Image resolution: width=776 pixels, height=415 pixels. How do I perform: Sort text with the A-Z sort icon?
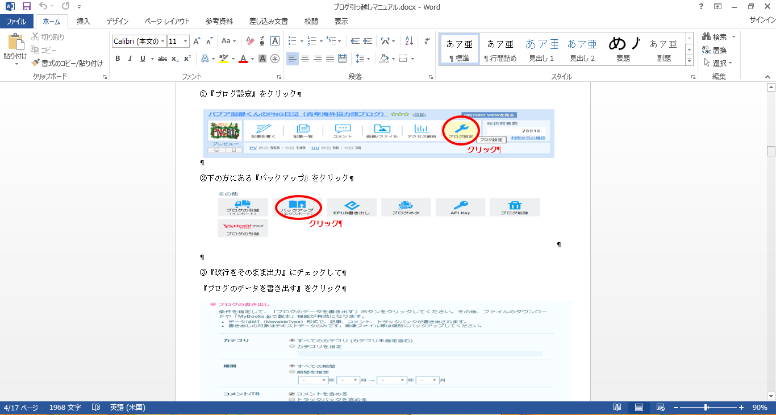point(408,41)
